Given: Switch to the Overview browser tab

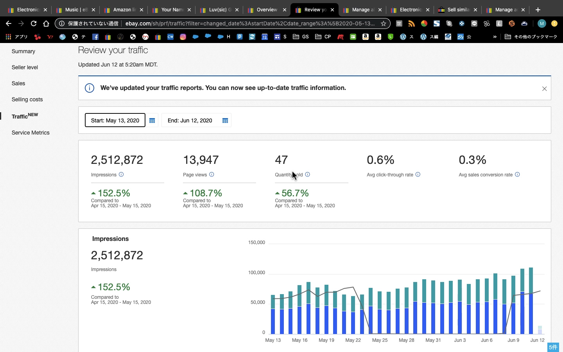Looking at the screenshot, I should click(x=267, y=10).
